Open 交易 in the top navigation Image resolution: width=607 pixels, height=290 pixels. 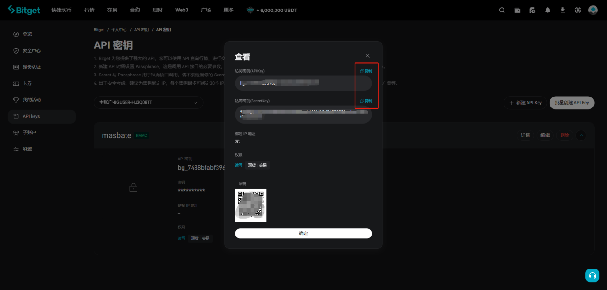(112, 10)
